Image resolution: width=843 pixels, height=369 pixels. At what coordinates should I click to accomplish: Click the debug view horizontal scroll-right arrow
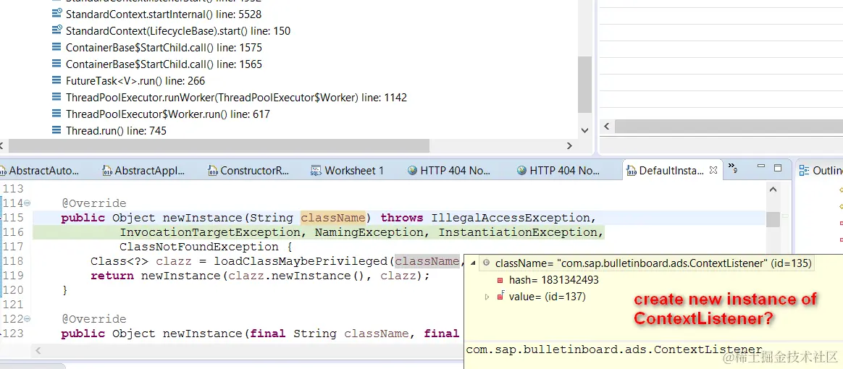(569, 146)
